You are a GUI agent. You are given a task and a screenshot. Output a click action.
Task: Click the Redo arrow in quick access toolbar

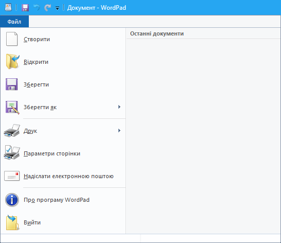point(47,8)
